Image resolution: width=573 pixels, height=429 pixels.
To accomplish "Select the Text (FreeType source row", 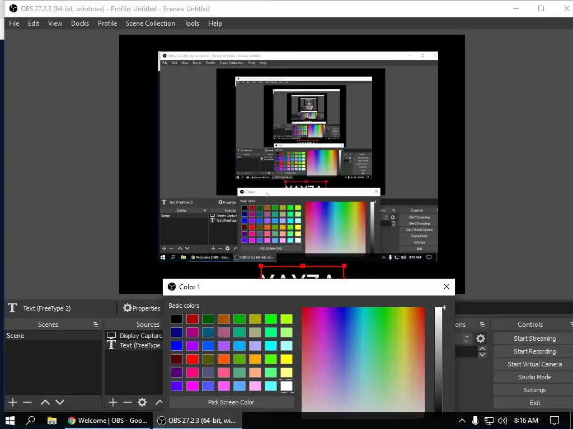I will [134, 345].
